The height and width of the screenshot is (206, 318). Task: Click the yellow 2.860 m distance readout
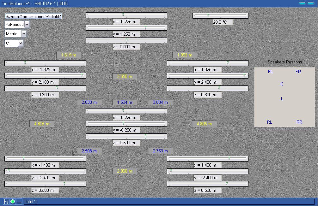[125, 171]
